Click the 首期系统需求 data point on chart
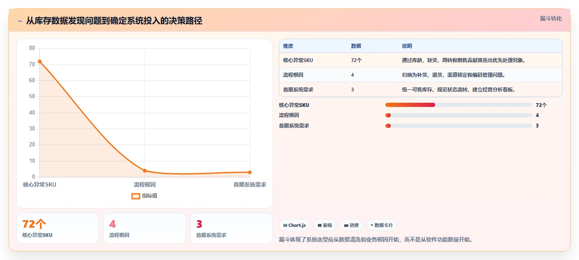Viewport: 579px width, 260px height. click(250, 172)
